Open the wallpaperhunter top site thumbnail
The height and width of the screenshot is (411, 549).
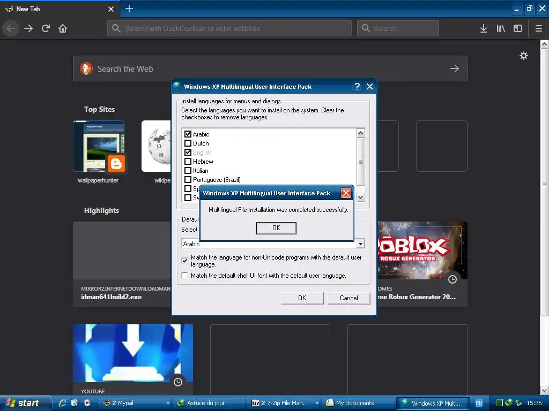click(x=99, y=146)
